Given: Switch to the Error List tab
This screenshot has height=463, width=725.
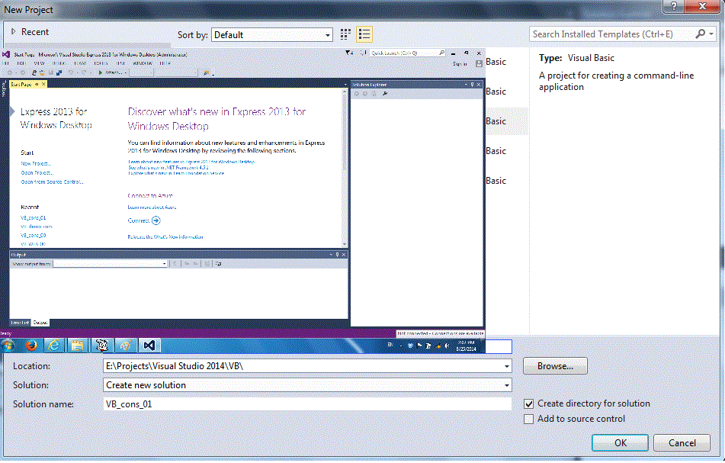Looking at the screenshot, I should pyautogui.click(x=20, y=323).
